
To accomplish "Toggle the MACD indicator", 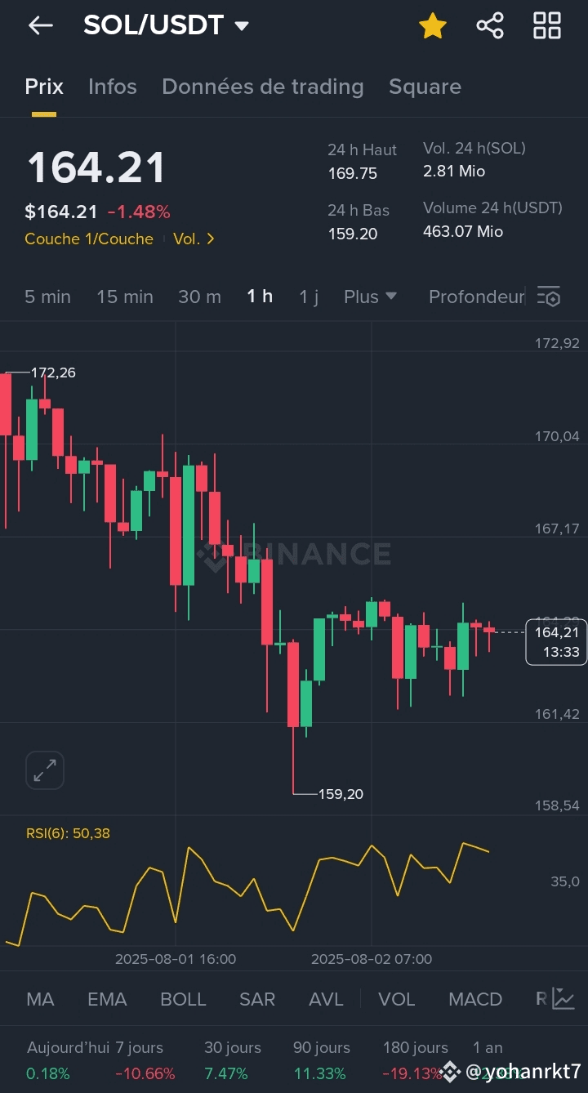I will click(475, 999).
